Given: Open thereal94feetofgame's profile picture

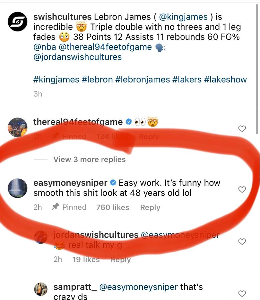Looking at the screenshot, I should pyautogui.click(x=17, y=127).
